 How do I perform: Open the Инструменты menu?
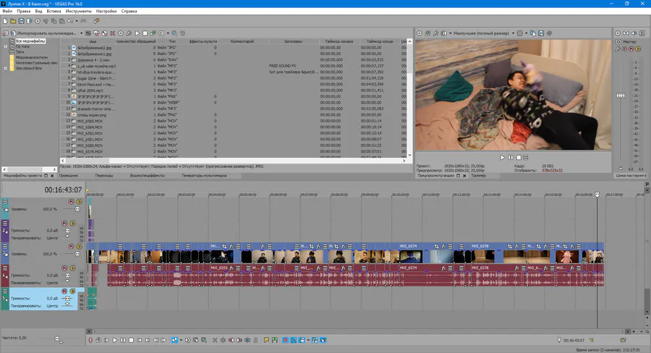point(78,12)
